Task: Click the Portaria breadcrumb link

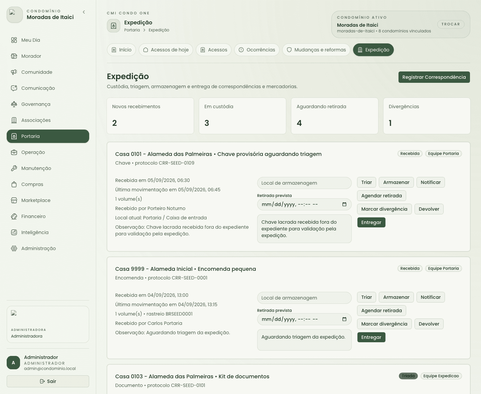Action: click(x=132, y=30)
